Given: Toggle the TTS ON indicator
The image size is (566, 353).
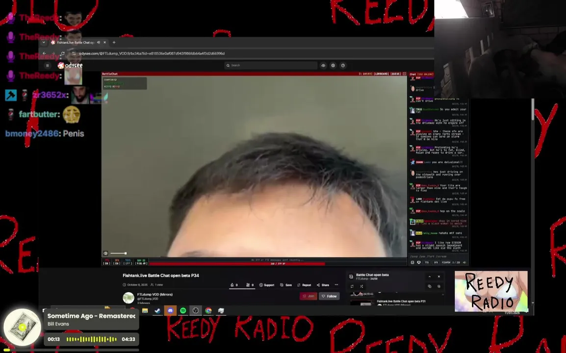Looking at the screenshot, I should pyautogui.click(x=106, y=262).
